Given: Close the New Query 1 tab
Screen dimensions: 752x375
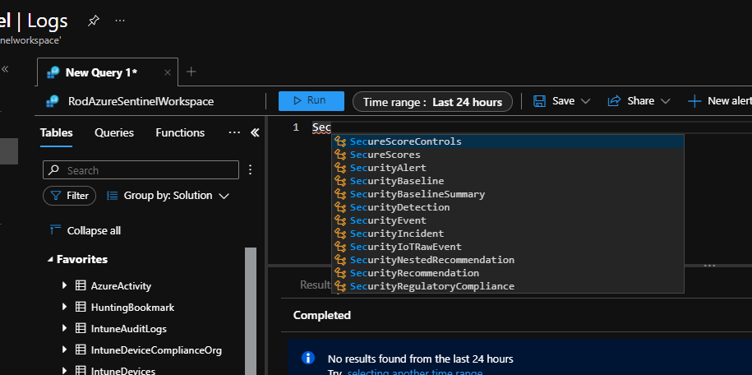Looking at the screenshot, I should 168,72.
